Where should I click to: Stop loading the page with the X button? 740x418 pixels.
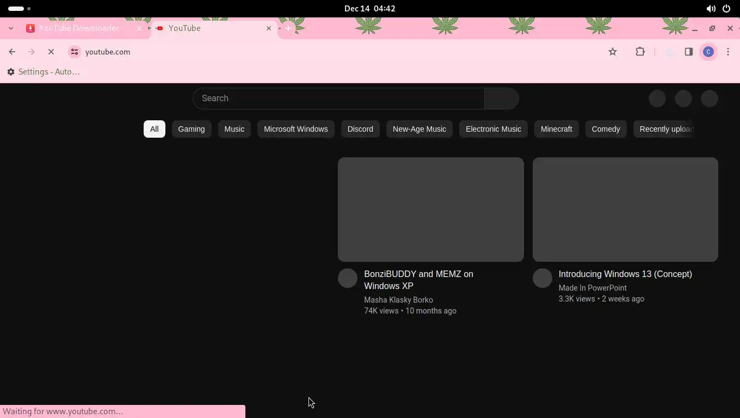tap(51, 52)
